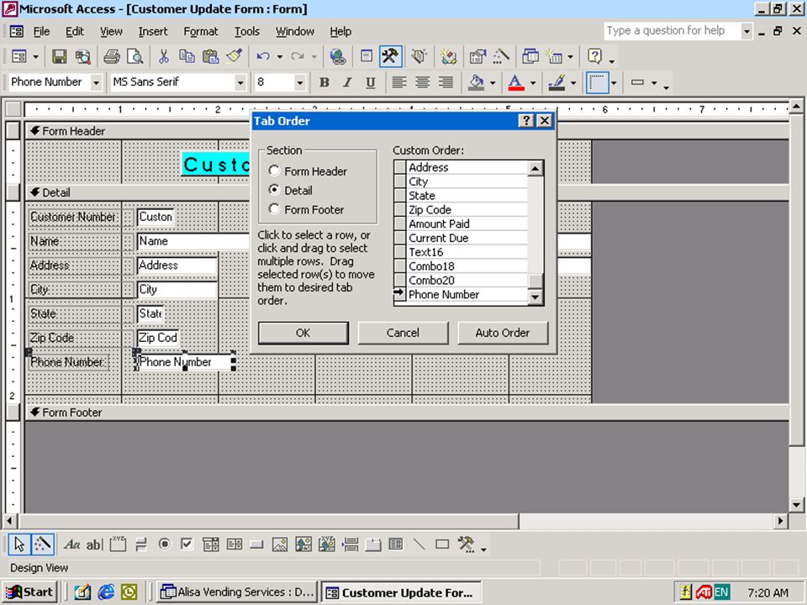Select the Label tool (Aa) in toolbox
The image size is (807, 605).
(71, 544)
